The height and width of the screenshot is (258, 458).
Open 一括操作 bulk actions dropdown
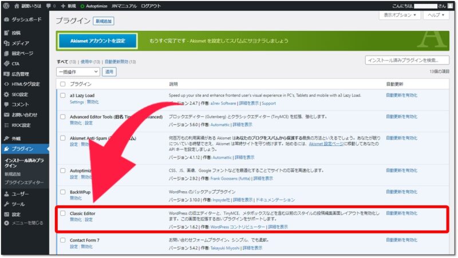tap(78, 72)
